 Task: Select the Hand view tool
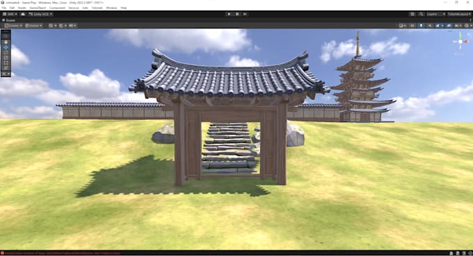coord(6,42)
